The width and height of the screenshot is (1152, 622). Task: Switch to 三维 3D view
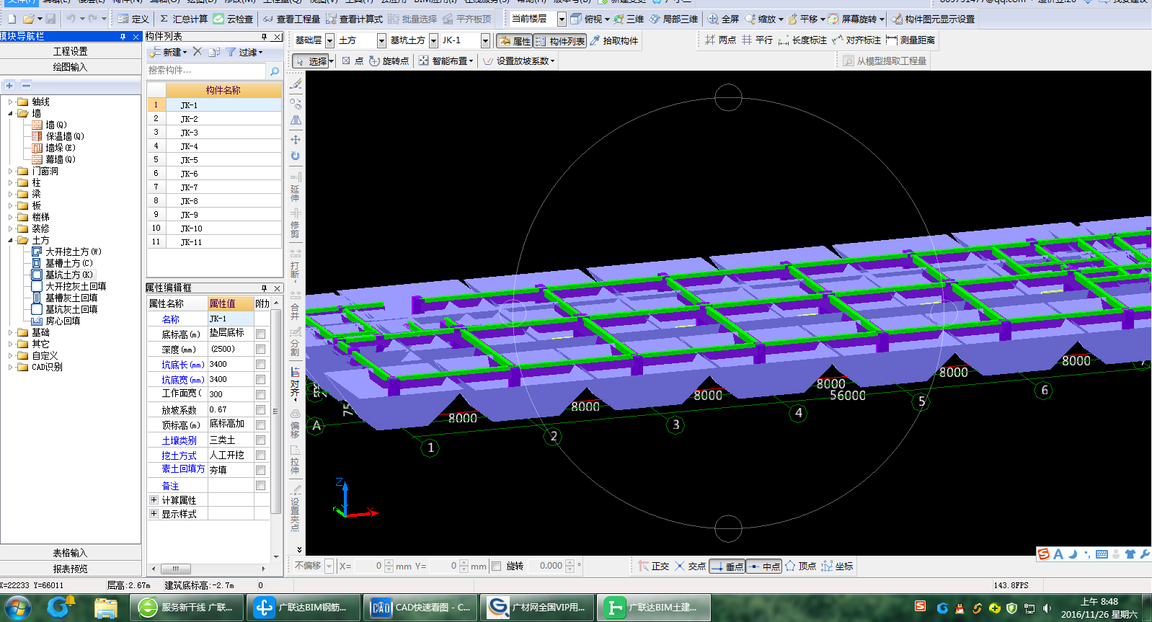click(629, 19)
